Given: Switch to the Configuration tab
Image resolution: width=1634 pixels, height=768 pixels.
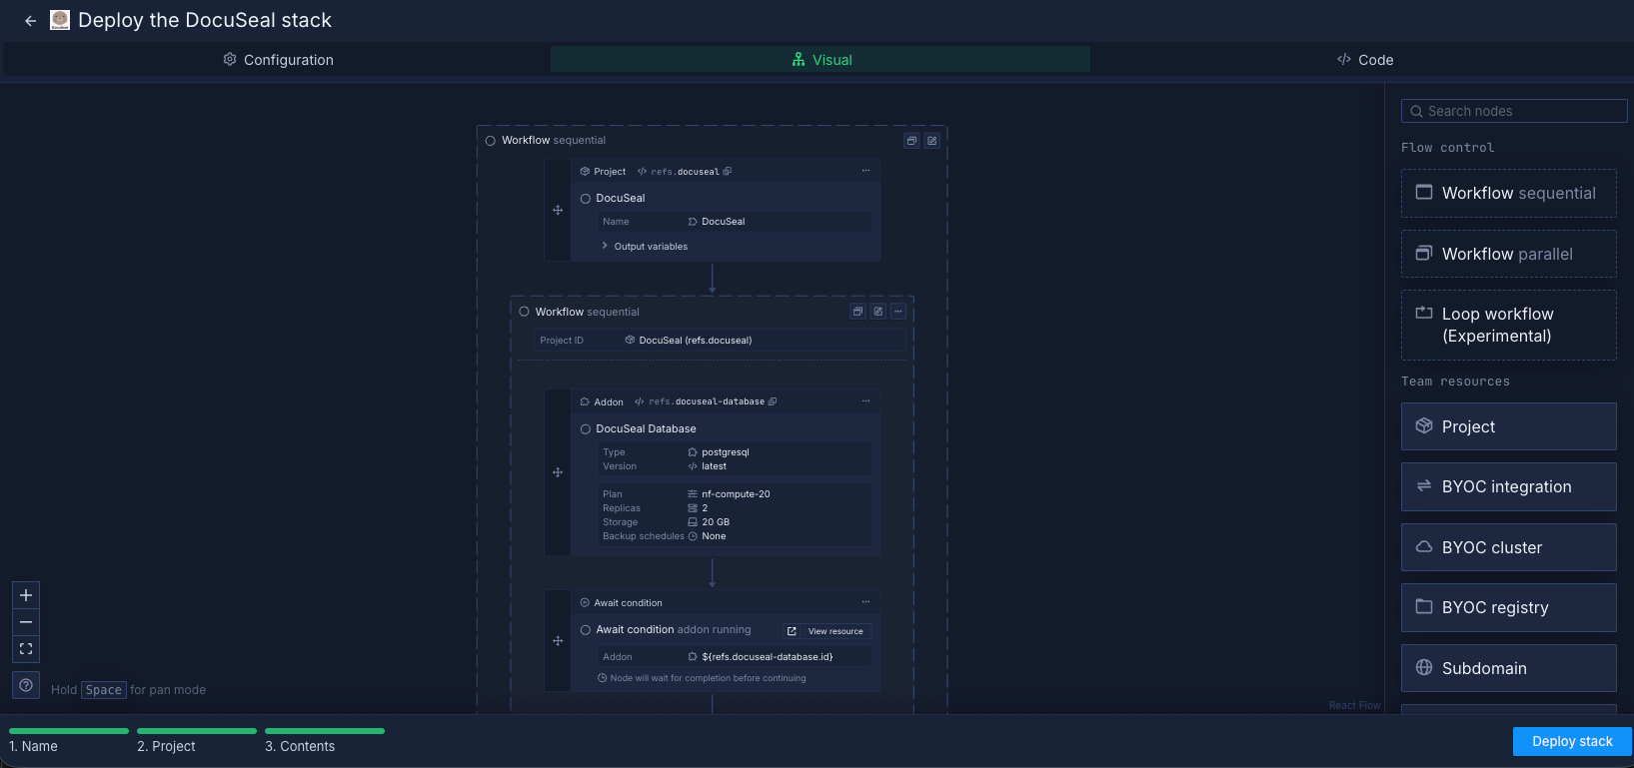Looking at the screenshot, I should tap(278, 60).
